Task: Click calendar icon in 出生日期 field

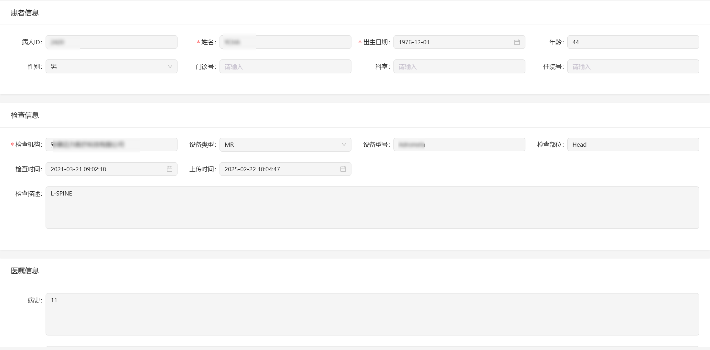Action: click(x=517, y=42)
